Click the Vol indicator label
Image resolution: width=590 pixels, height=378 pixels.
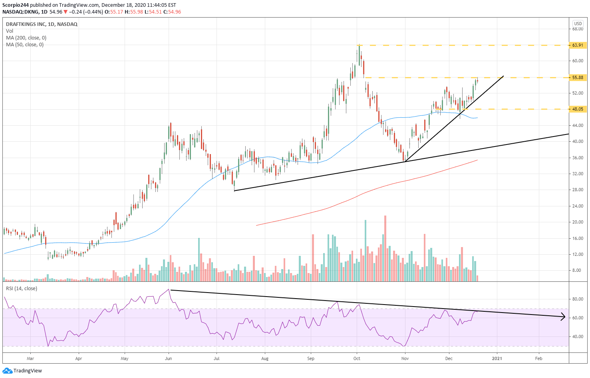tap(10, 31)
